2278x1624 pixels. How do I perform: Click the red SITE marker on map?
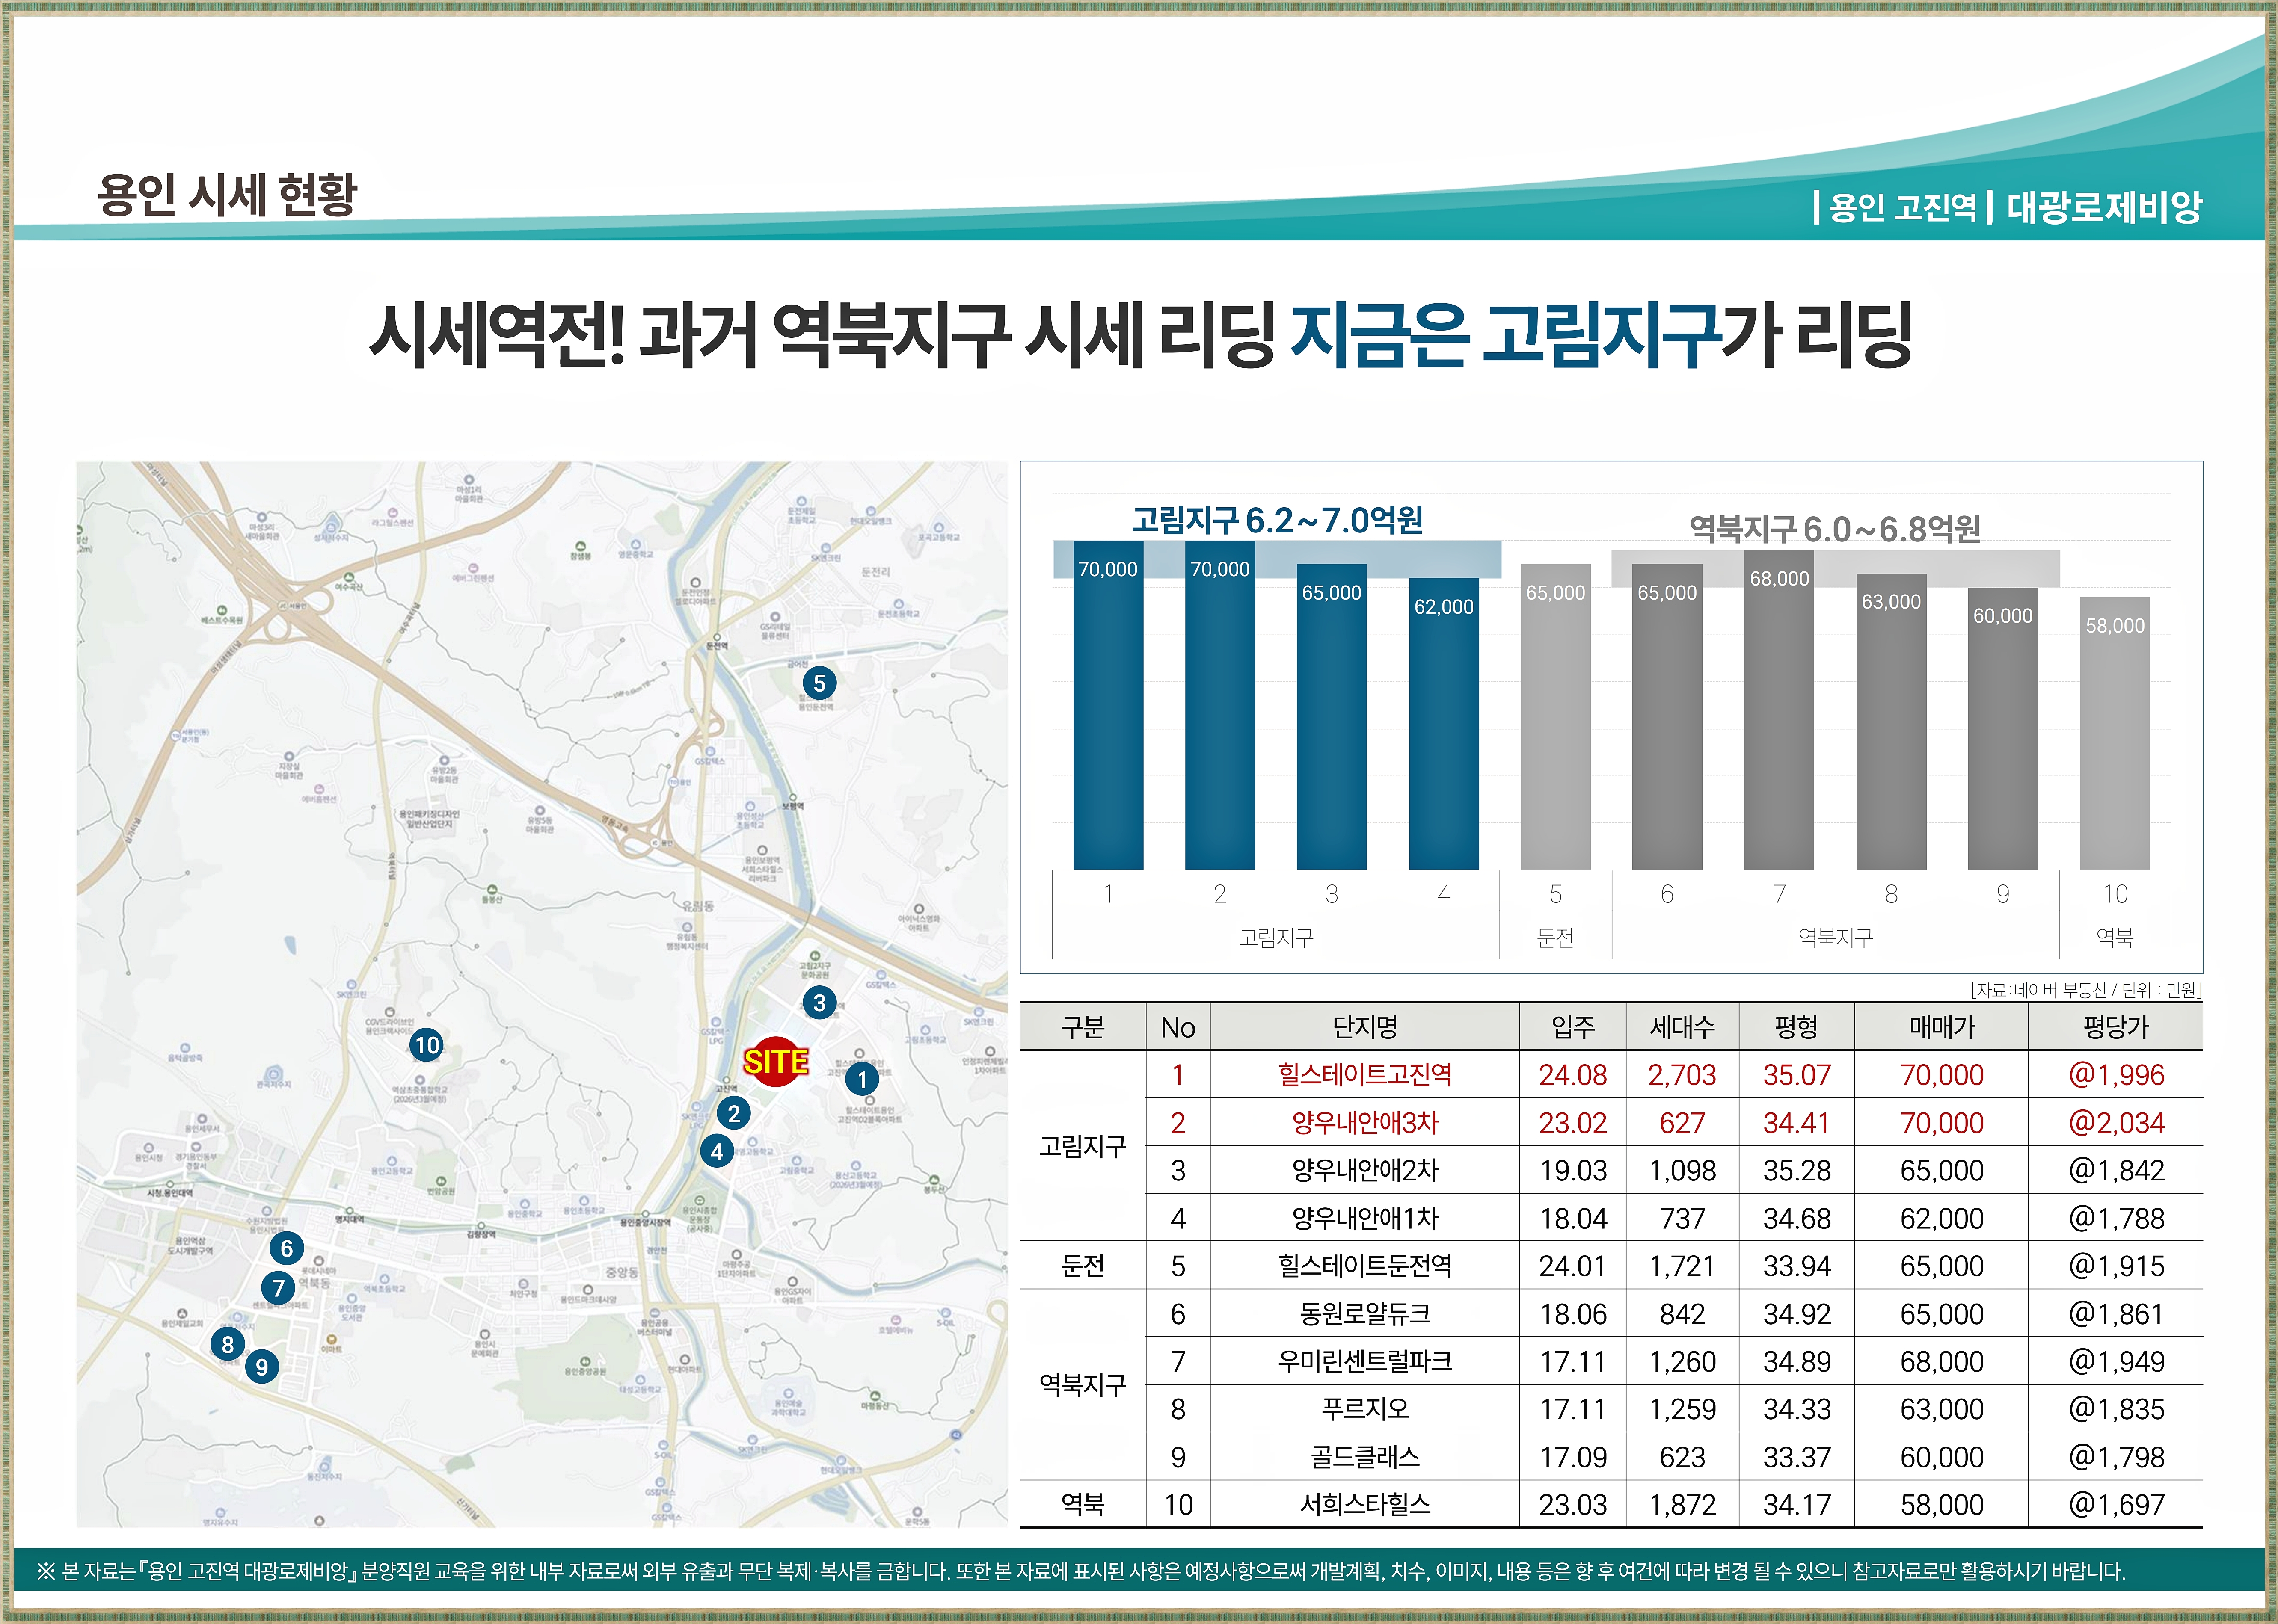[x=775, y=1061]
